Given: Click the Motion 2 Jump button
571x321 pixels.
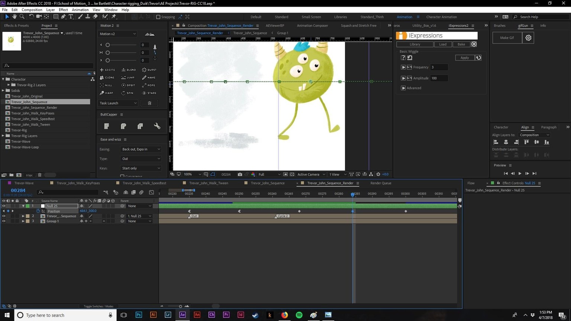Looking at the screenshot, I should [128, 78].
